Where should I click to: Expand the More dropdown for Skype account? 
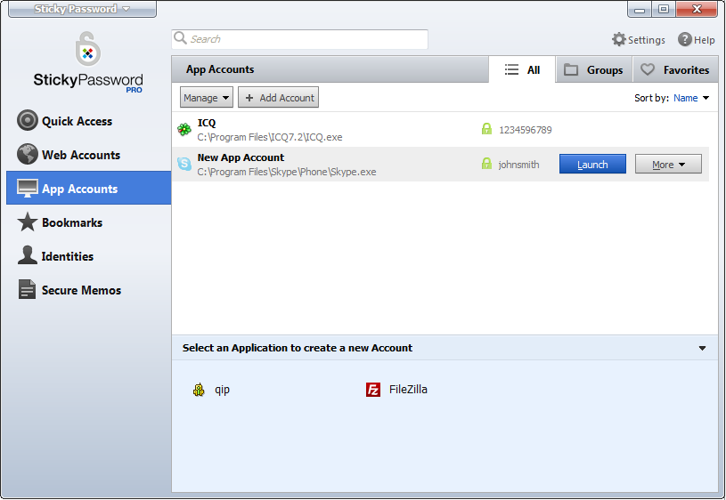[x=668, y=165]
